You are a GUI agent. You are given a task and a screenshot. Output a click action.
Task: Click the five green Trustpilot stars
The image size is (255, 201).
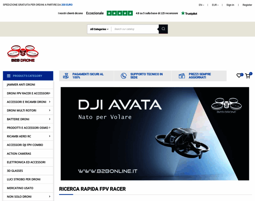coord(120,13)
